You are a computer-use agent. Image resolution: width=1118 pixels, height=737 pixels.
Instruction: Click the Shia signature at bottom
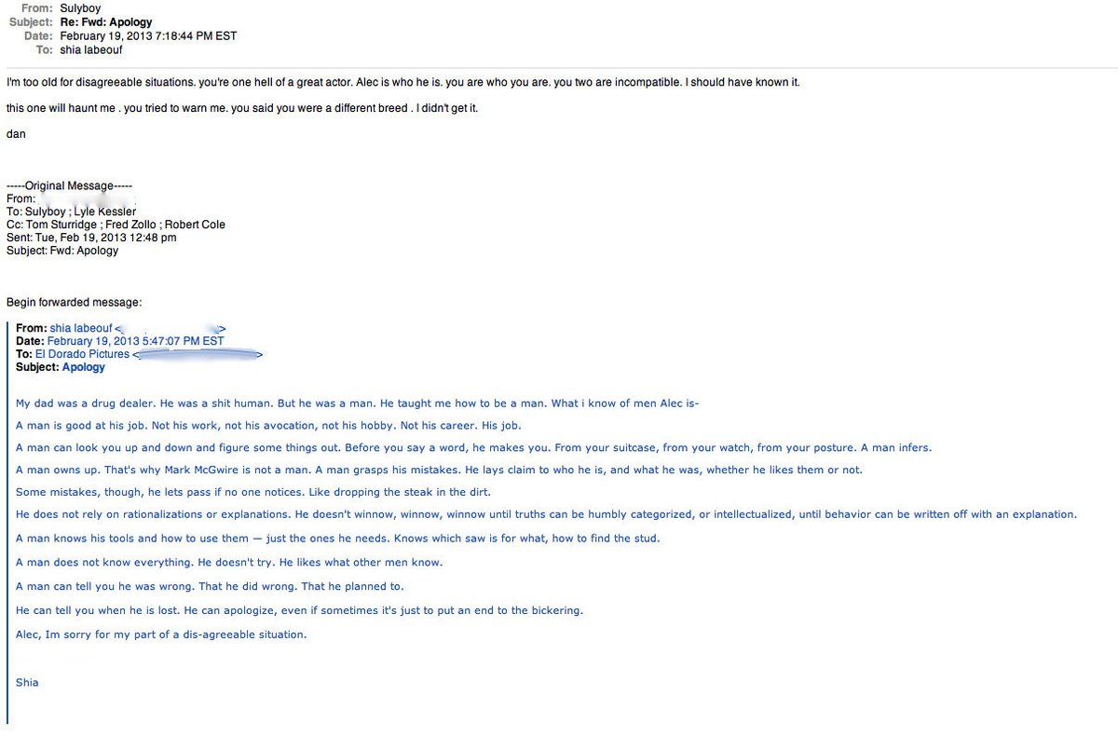pyautogui.click(x=27, y=682)
